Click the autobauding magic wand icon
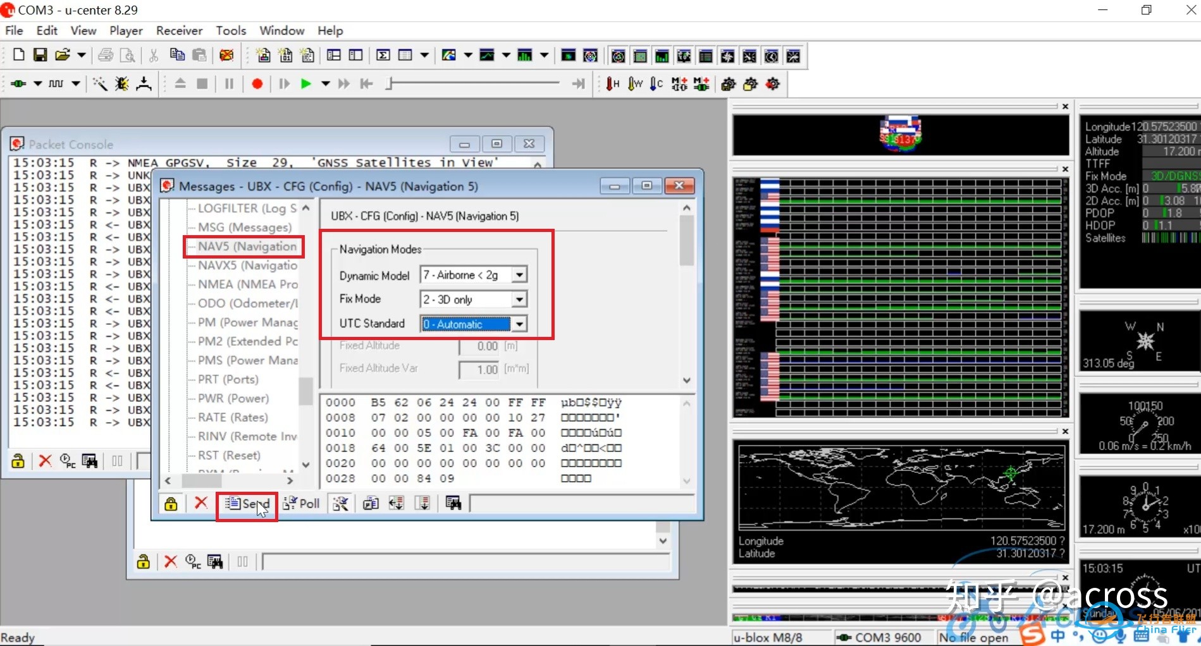This screenshot has width=1201, height=646. (x=100, y=83)
